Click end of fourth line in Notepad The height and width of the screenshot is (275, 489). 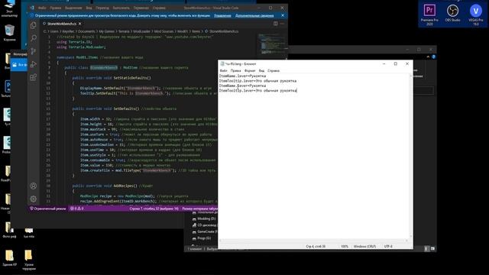point(297,90)
